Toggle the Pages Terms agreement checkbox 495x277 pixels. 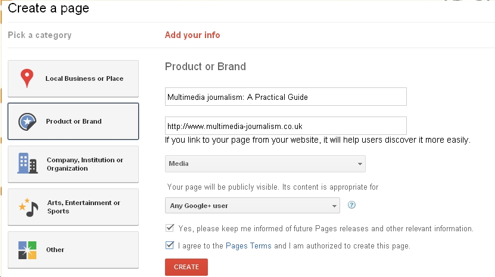tap(170, 245)
